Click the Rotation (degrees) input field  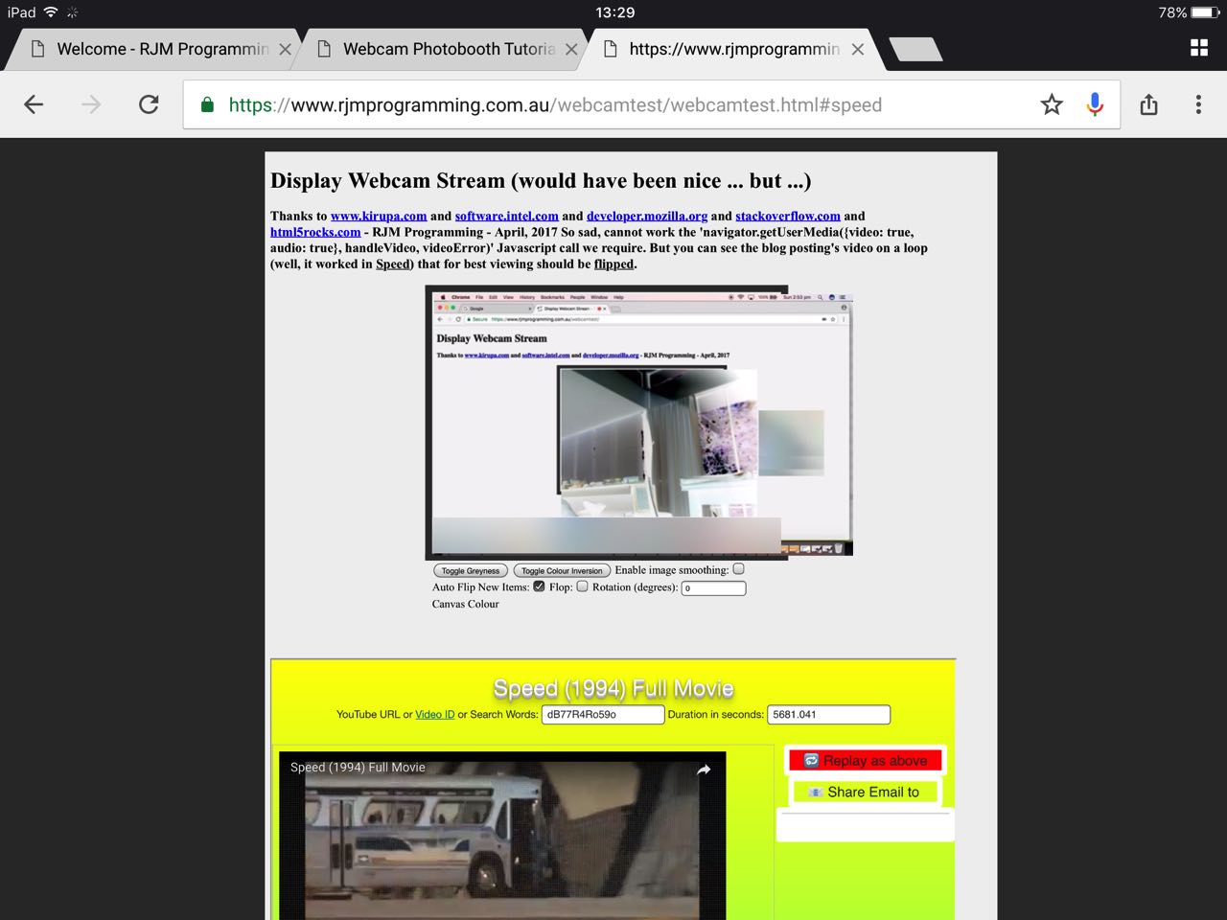click(x=713, y=587)
